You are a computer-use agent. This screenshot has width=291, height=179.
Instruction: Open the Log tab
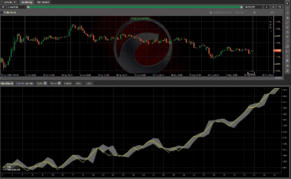pos(89,83)
